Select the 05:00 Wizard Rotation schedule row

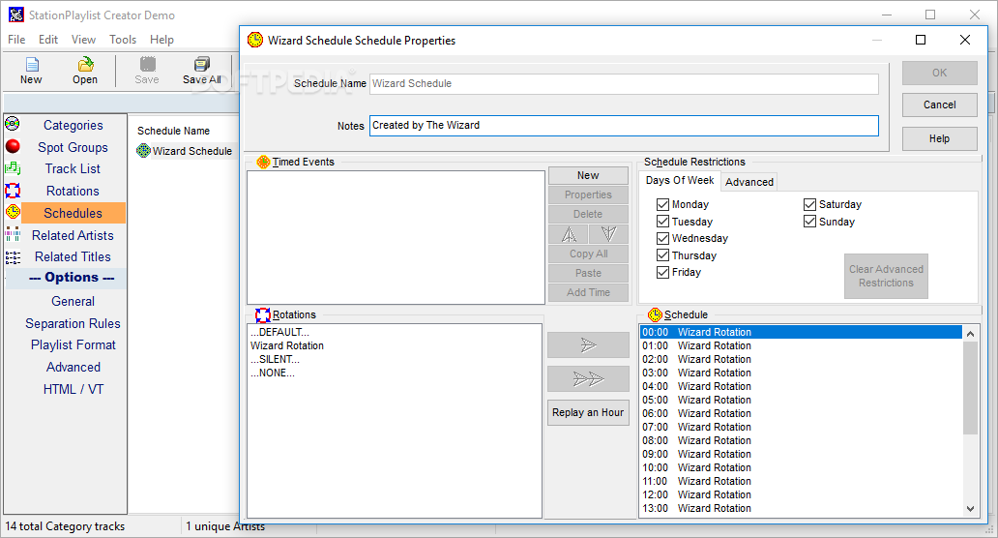click(802, 400)
